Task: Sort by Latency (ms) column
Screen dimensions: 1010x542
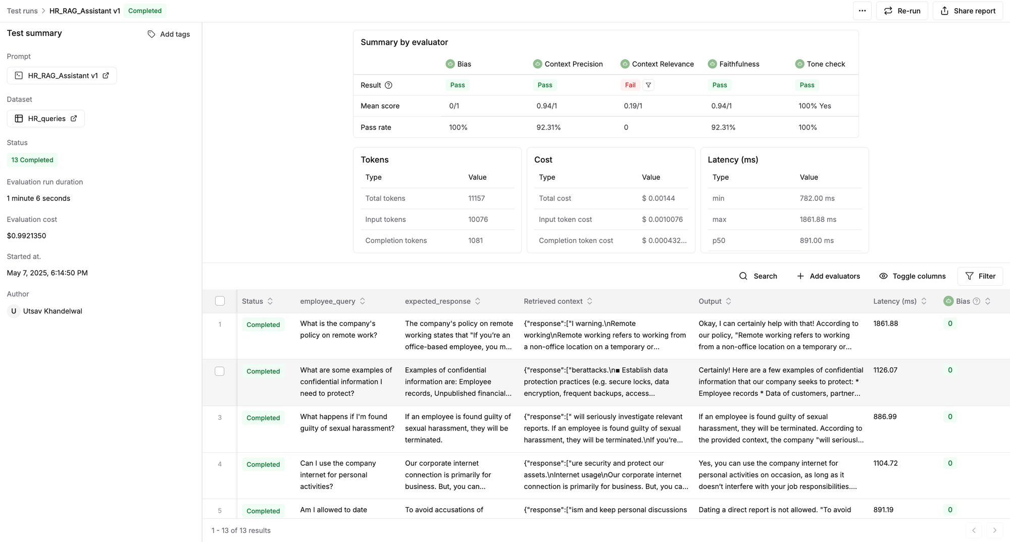Action: (x=924, y=301)
